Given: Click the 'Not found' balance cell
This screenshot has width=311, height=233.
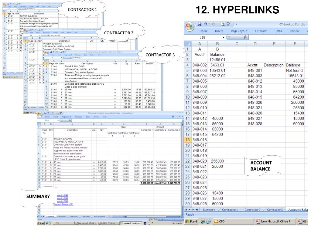Looking at the screenshot, I should (x=294, y=70).
